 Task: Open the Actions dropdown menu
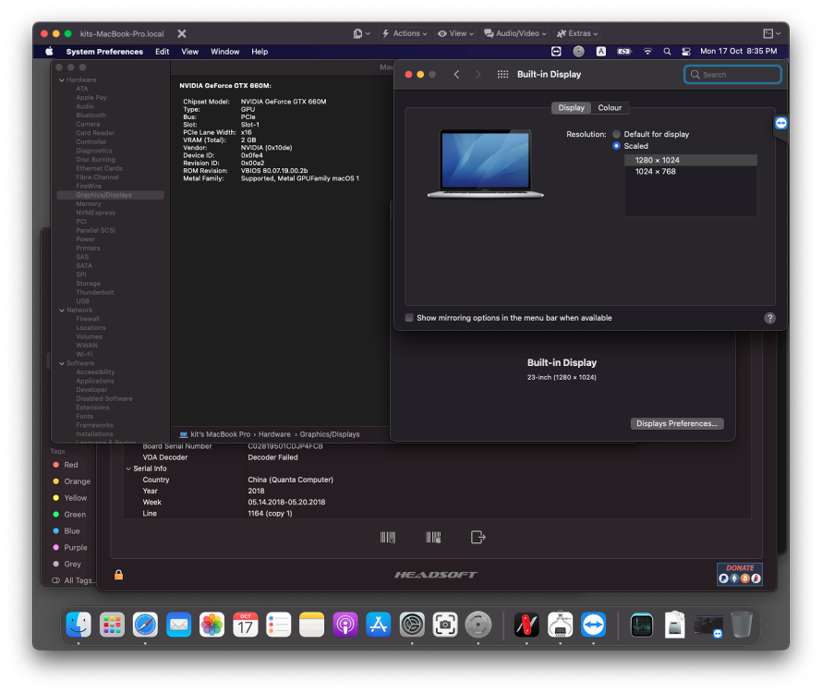click(405, 33)
